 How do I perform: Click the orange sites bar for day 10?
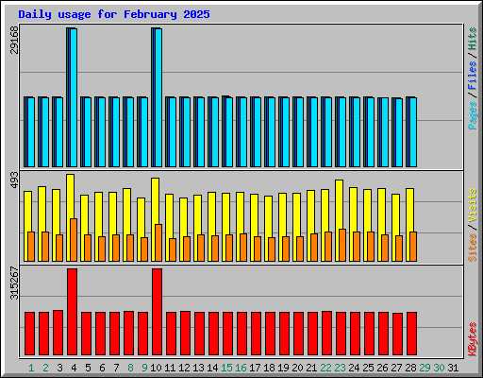point(158,243)
